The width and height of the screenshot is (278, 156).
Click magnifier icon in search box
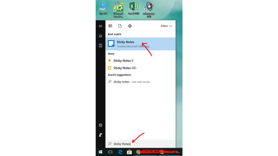109,144
